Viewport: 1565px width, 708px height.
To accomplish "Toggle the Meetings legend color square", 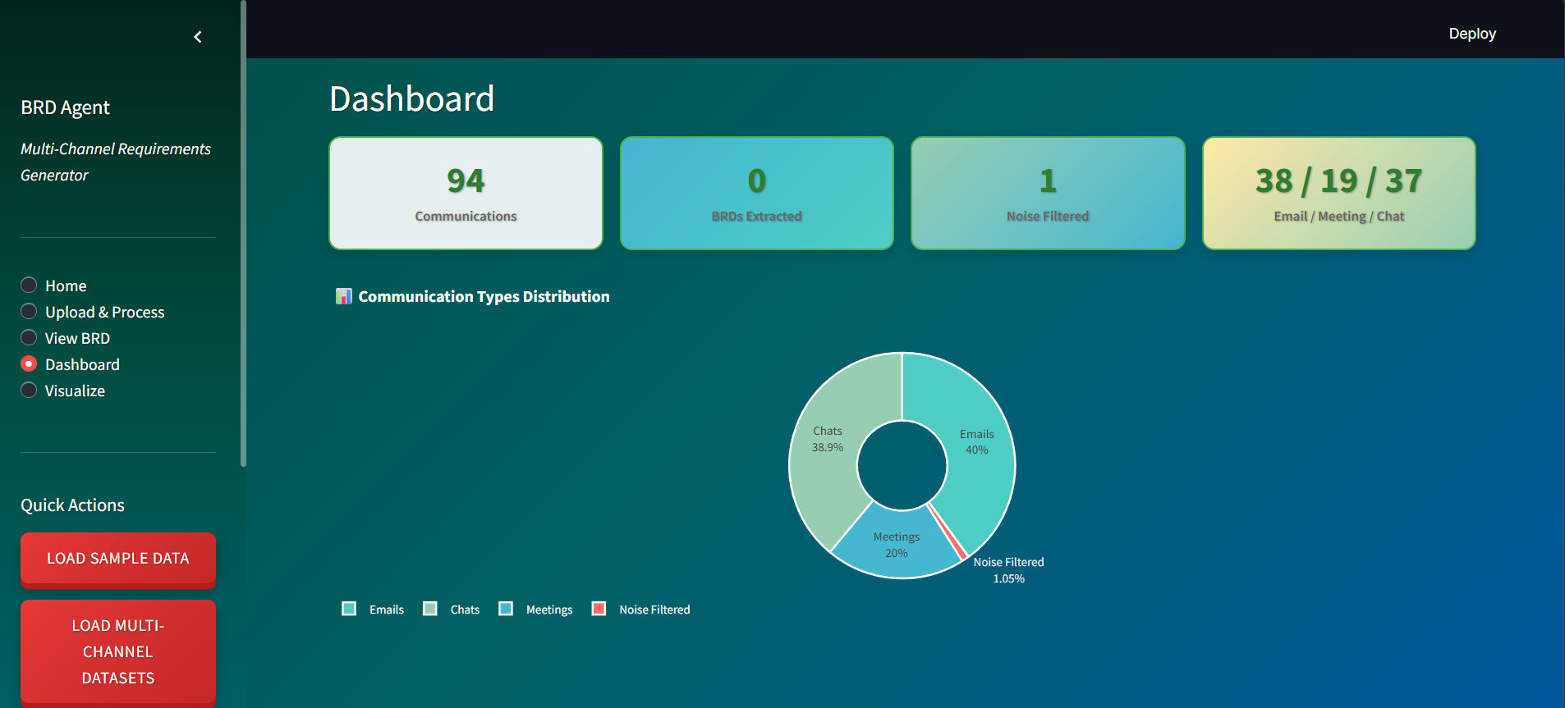I will point(506,609).
